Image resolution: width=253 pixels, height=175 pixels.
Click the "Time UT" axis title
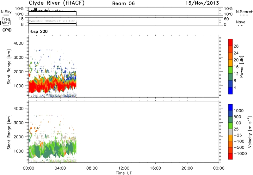(x=124, y=173)
